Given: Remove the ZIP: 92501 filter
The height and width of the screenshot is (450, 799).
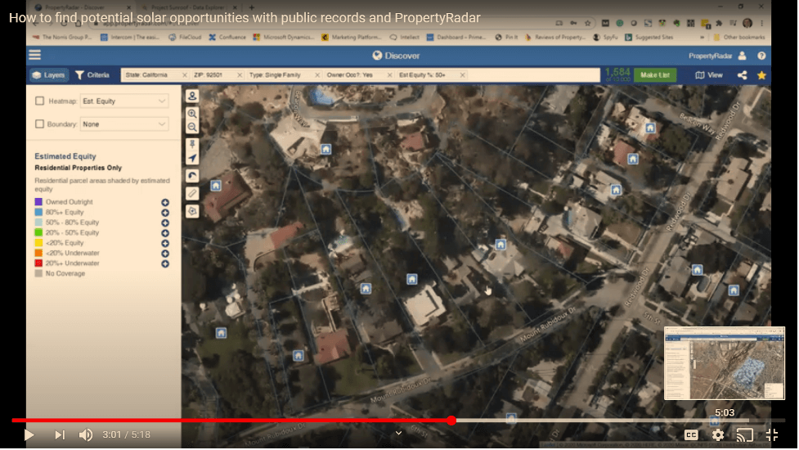Looking at the screenshot, I should coord(240,75).
